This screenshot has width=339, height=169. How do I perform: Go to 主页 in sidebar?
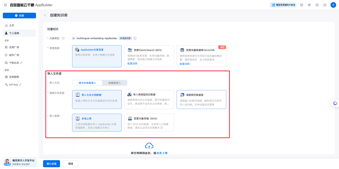click(19, 25)
